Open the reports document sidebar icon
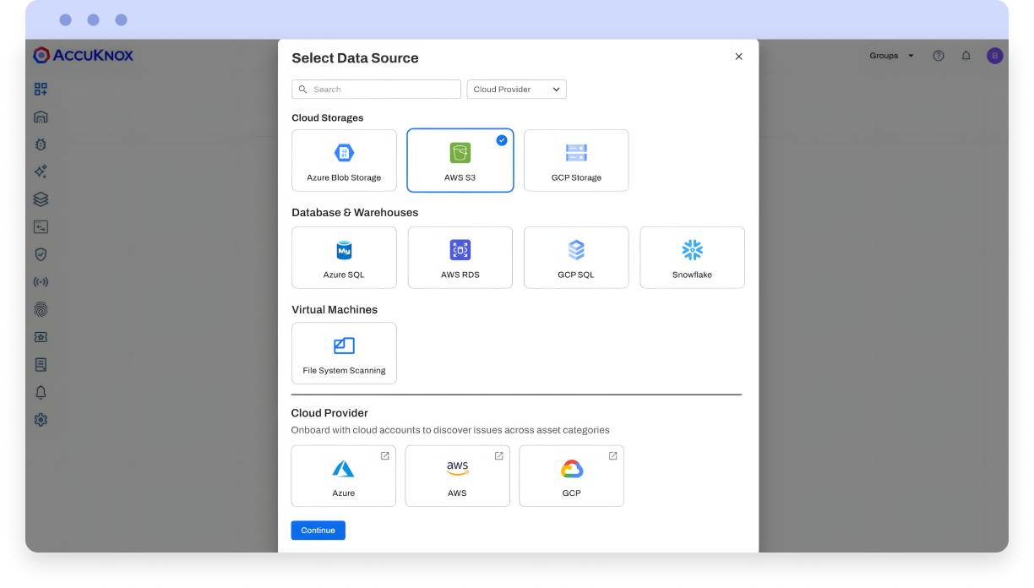The image size is (1034, 588). 41,365
